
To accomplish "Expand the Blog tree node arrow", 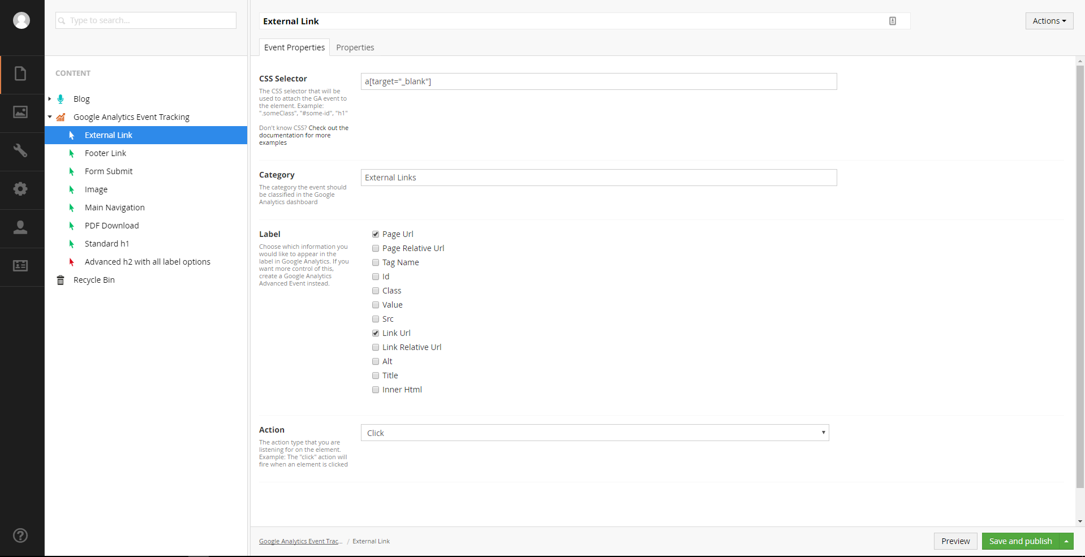I will click(x=50, y=99).
